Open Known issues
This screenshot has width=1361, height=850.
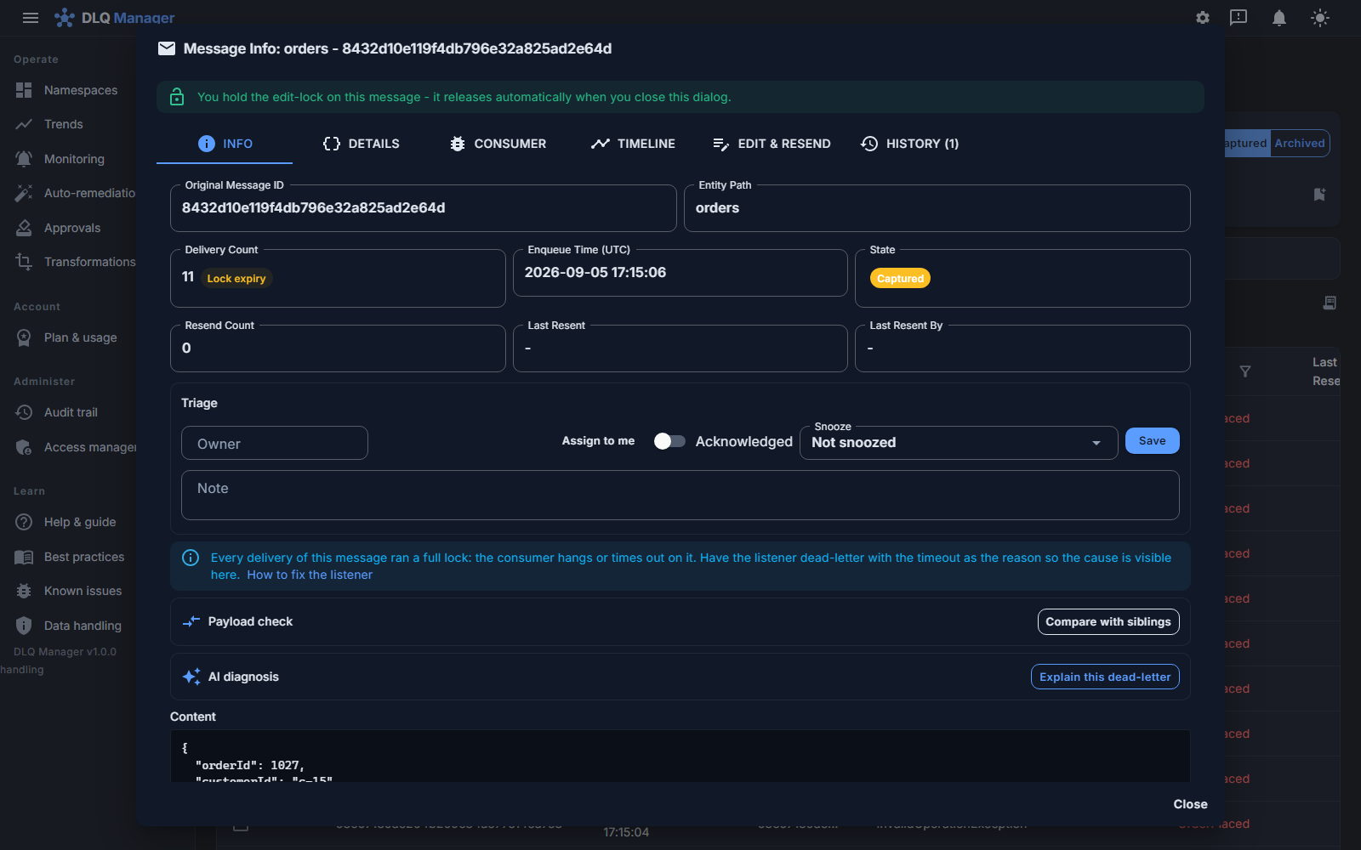point(68,591)
